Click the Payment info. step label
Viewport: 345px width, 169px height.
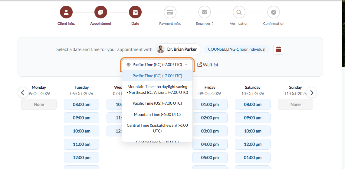pos(170,24)
